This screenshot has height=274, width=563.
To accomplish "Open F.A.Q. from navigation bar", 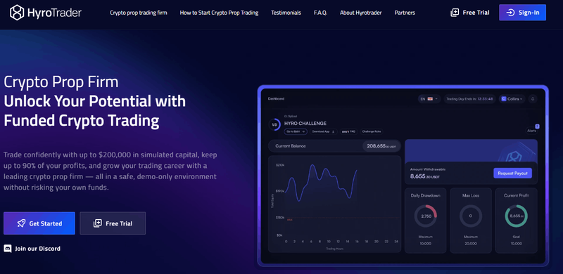I will click(321, 13).
